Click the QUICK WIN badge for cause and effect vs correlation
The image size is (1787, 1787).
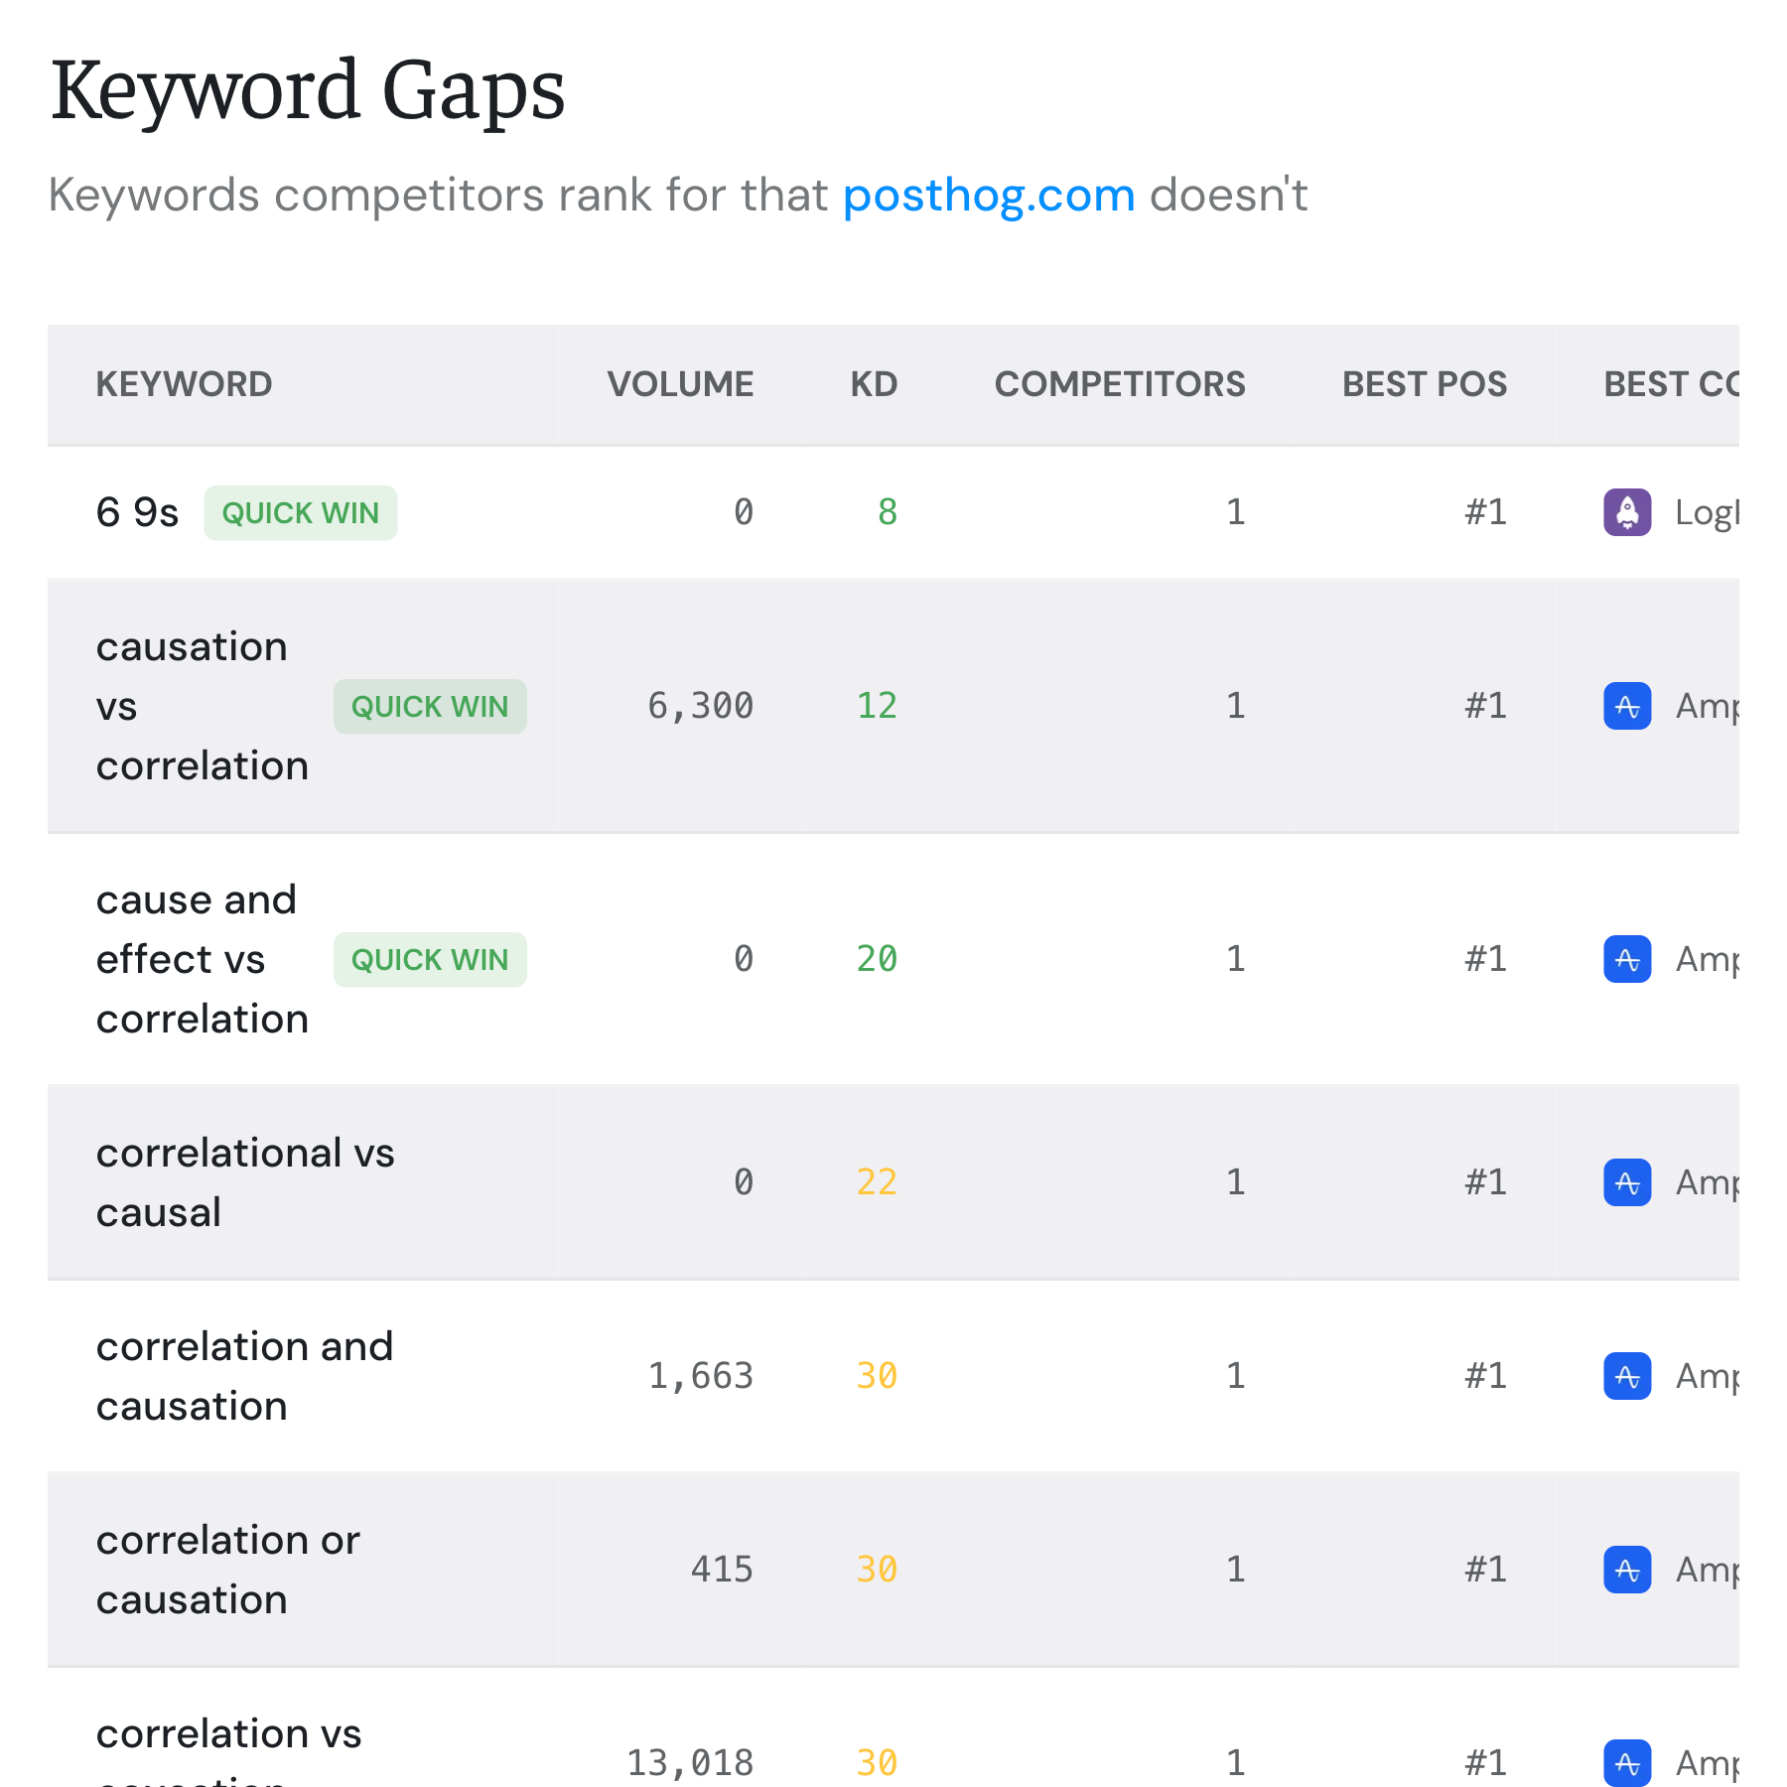(x=429, y=959)
